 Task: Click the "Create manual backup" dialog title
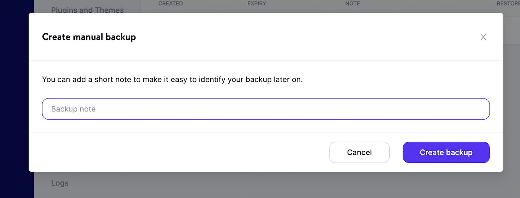click(x=89, y=37)
